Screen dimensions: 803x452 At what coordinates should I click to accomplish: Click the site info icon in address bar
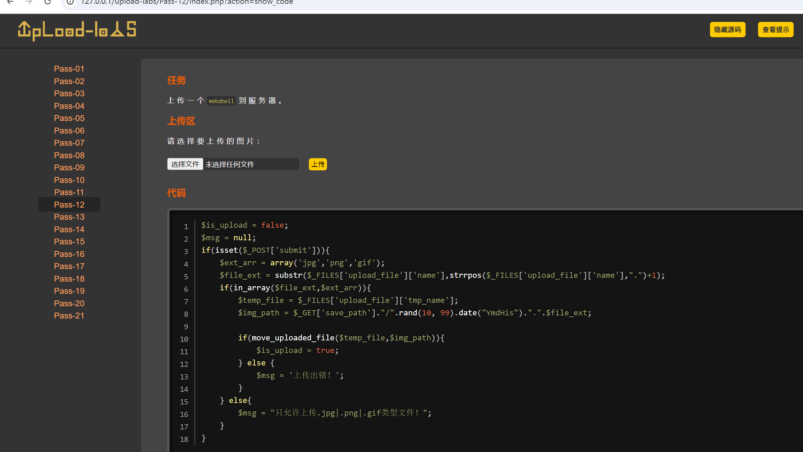point(70,2)
